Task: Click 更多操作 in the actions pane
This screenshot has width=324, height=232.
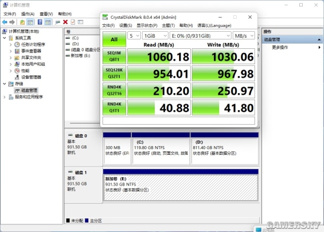Action: coord(280,47)
